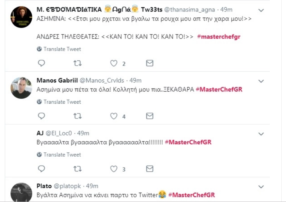Reply to AJ's tweet
The width and height of the screenshot is (286, 202).
41,169
